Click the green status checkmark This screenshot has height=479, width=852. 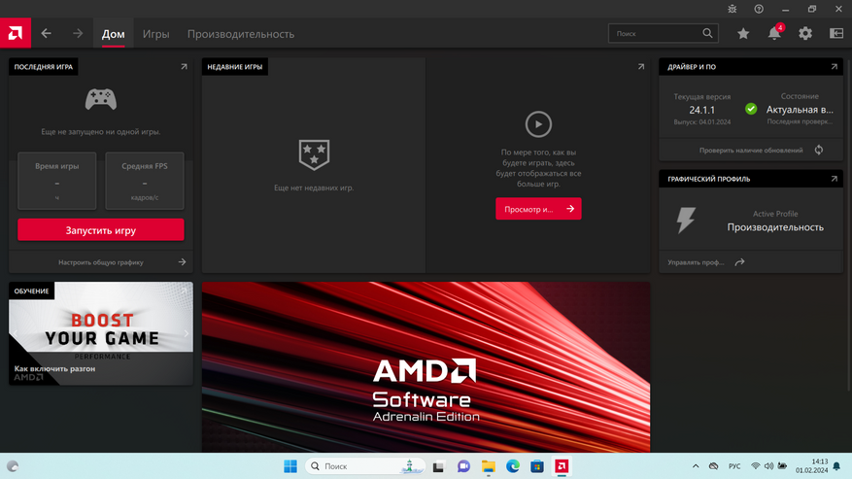751,109
